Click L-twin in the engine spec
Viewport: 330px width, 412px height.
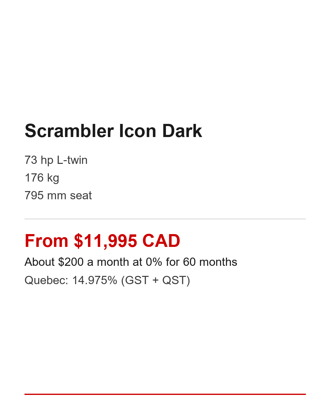click(72, 160)
